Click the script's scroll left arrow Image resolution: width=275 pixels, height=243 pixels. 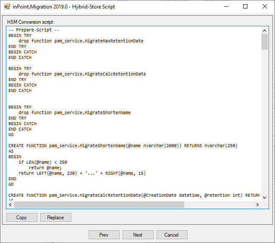point(10,204)
